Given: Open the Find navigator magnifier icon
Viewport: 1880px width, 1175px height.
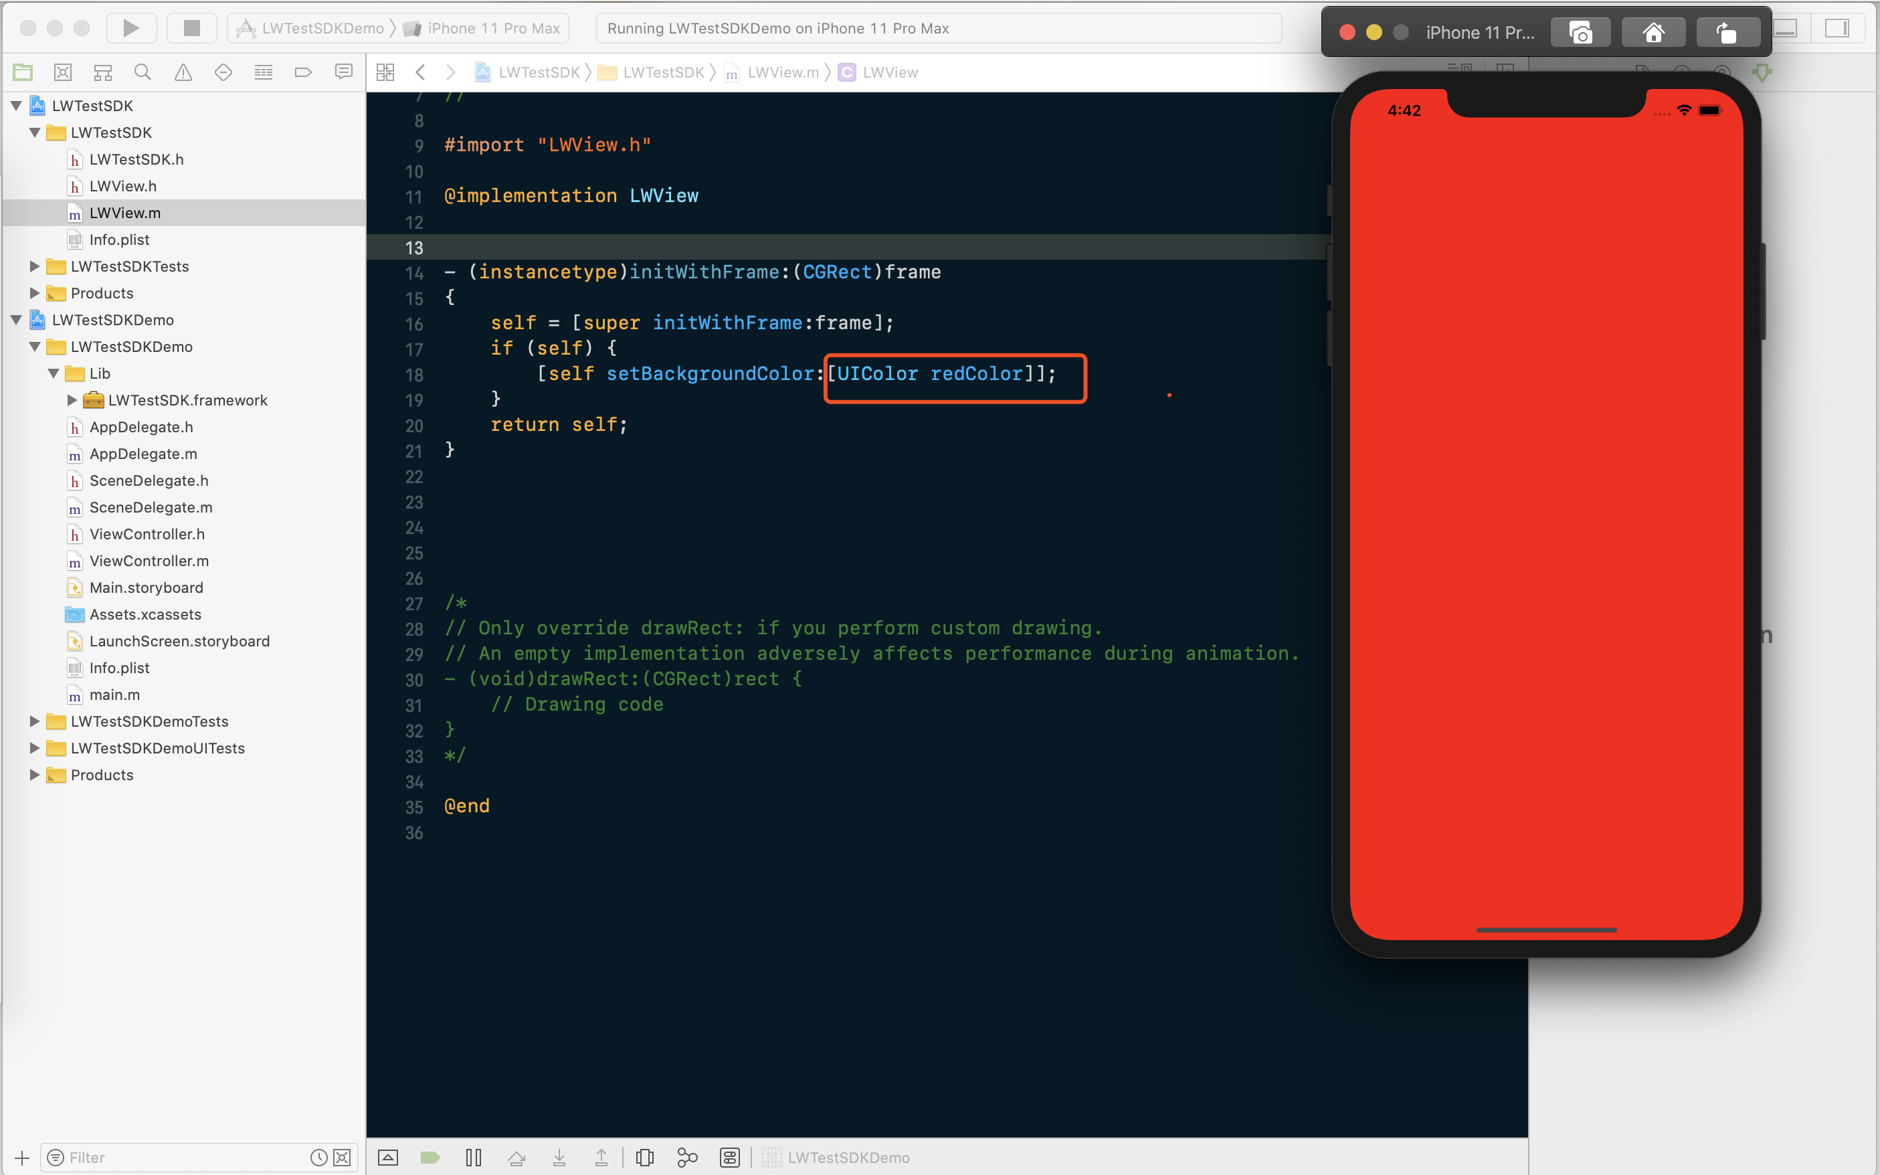Looking at the screenshot, I should coord(142,72).
